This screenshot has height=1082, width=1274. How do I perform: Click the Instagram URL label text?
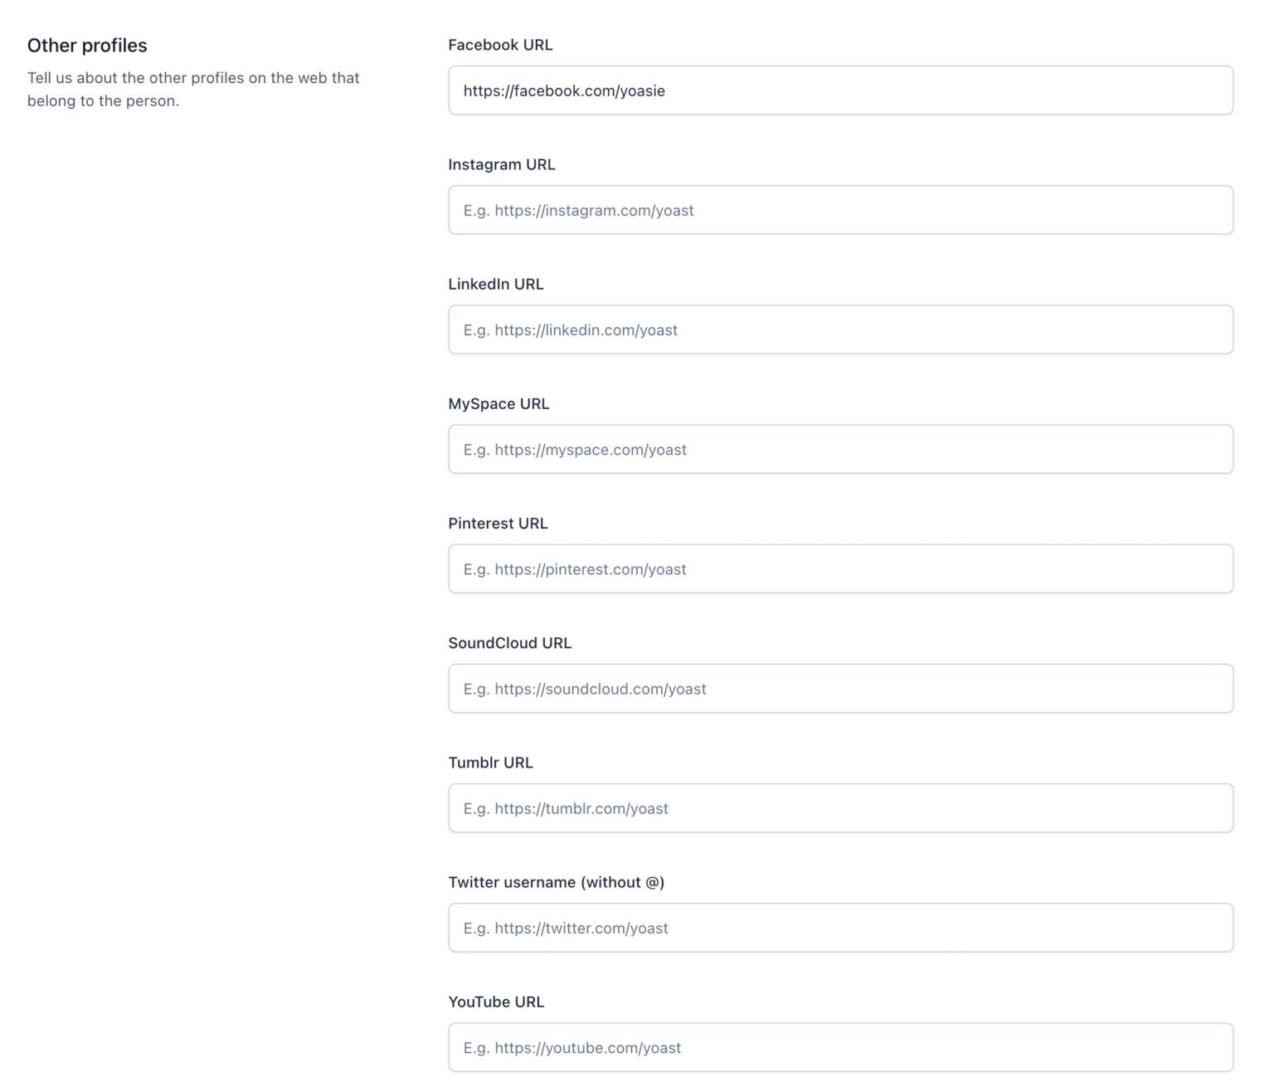coord(502,164)
